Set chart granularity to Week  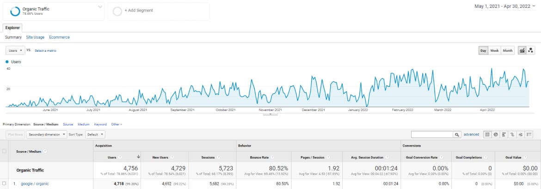(494, 50)
